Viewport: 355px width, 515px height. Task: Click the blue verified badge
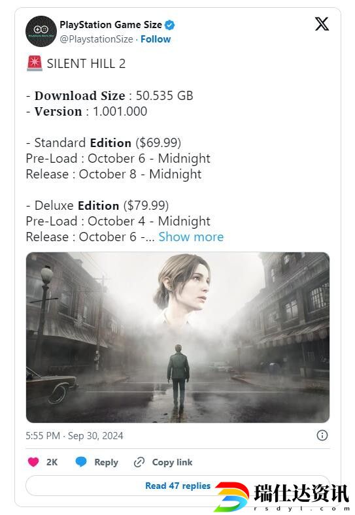[x=169, y=25]
